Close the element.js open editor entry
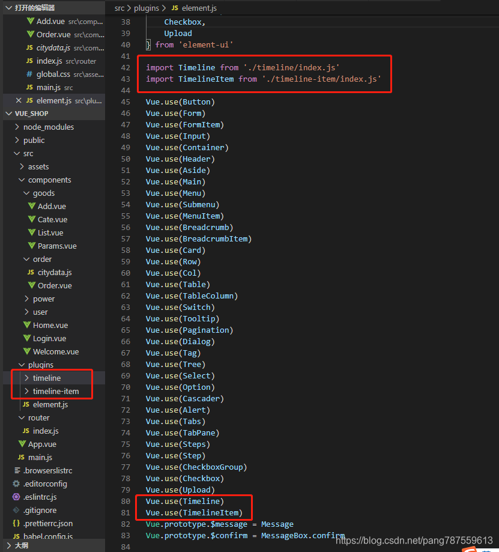This screenshot has width=499, height=552. 19,101
